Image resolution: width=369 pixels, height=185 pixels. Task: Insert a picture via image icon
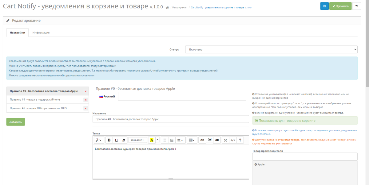[209, 140]
